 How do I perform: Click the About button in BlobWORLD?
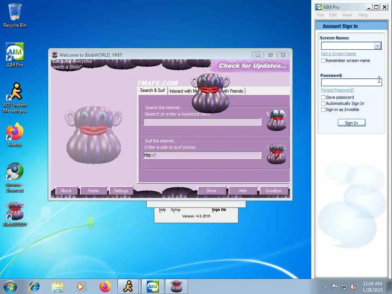[66, 191]
